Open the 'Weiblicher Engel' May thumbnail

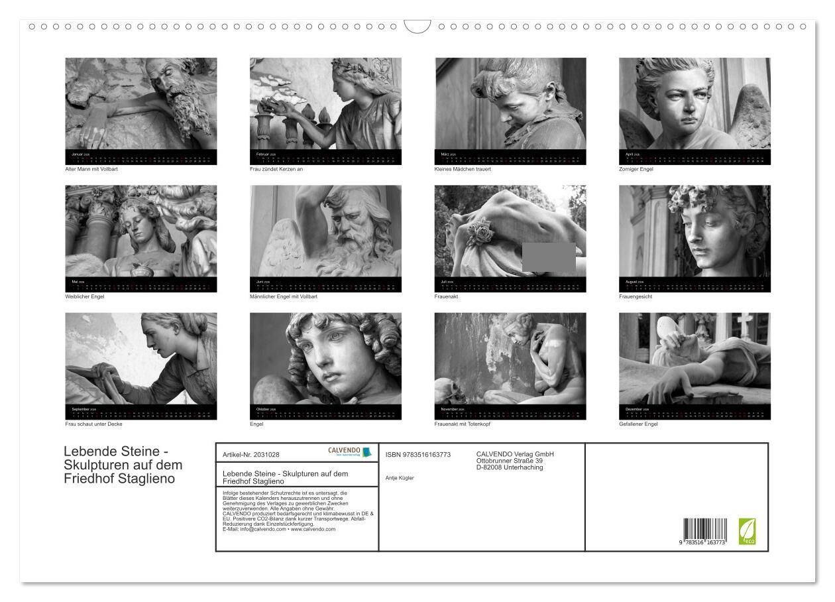tap(140, 231)
